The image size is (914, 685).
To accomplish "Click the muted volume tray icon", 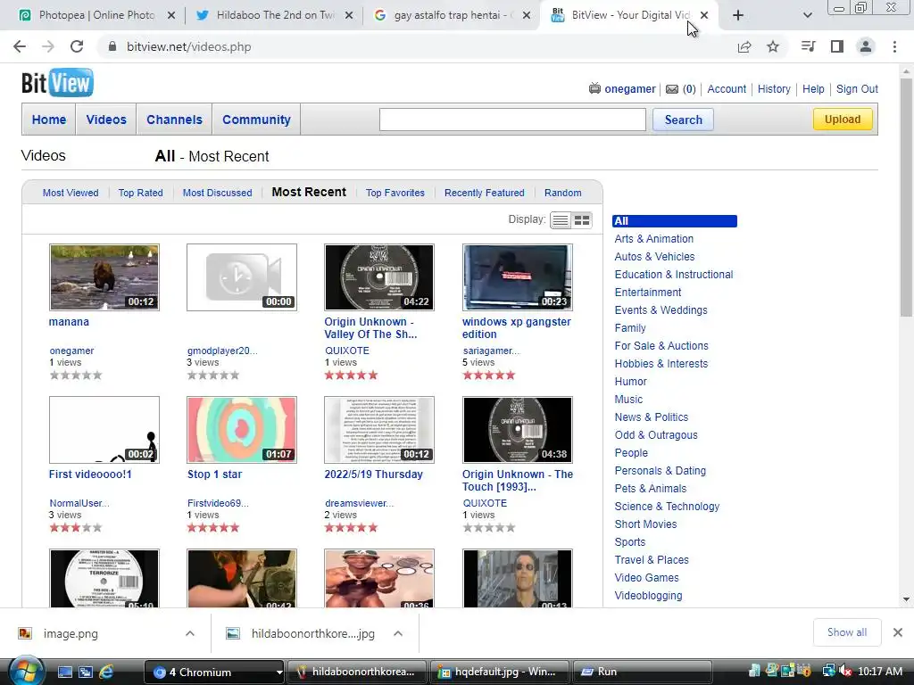I will coord(846,672).
